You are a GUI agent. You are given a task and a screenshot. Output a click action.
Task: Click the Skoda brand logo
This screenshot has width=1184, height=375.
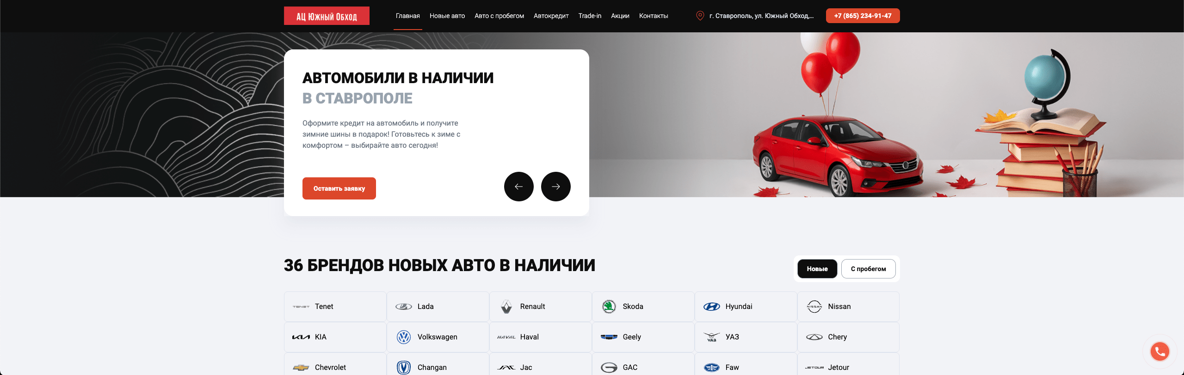tap(609, 307)
